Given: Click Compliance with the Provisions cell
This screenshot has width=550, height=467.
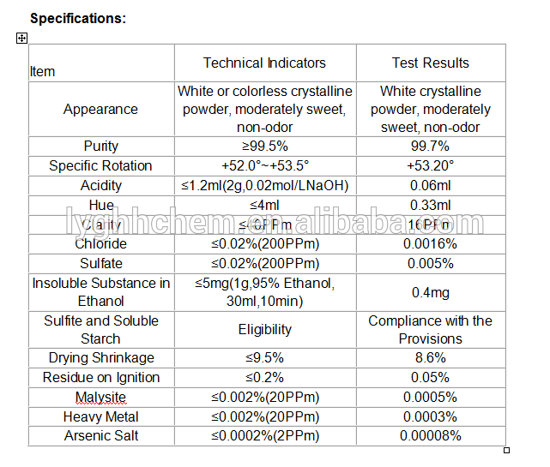Looking at the screenshot, I should pos(431,329).
